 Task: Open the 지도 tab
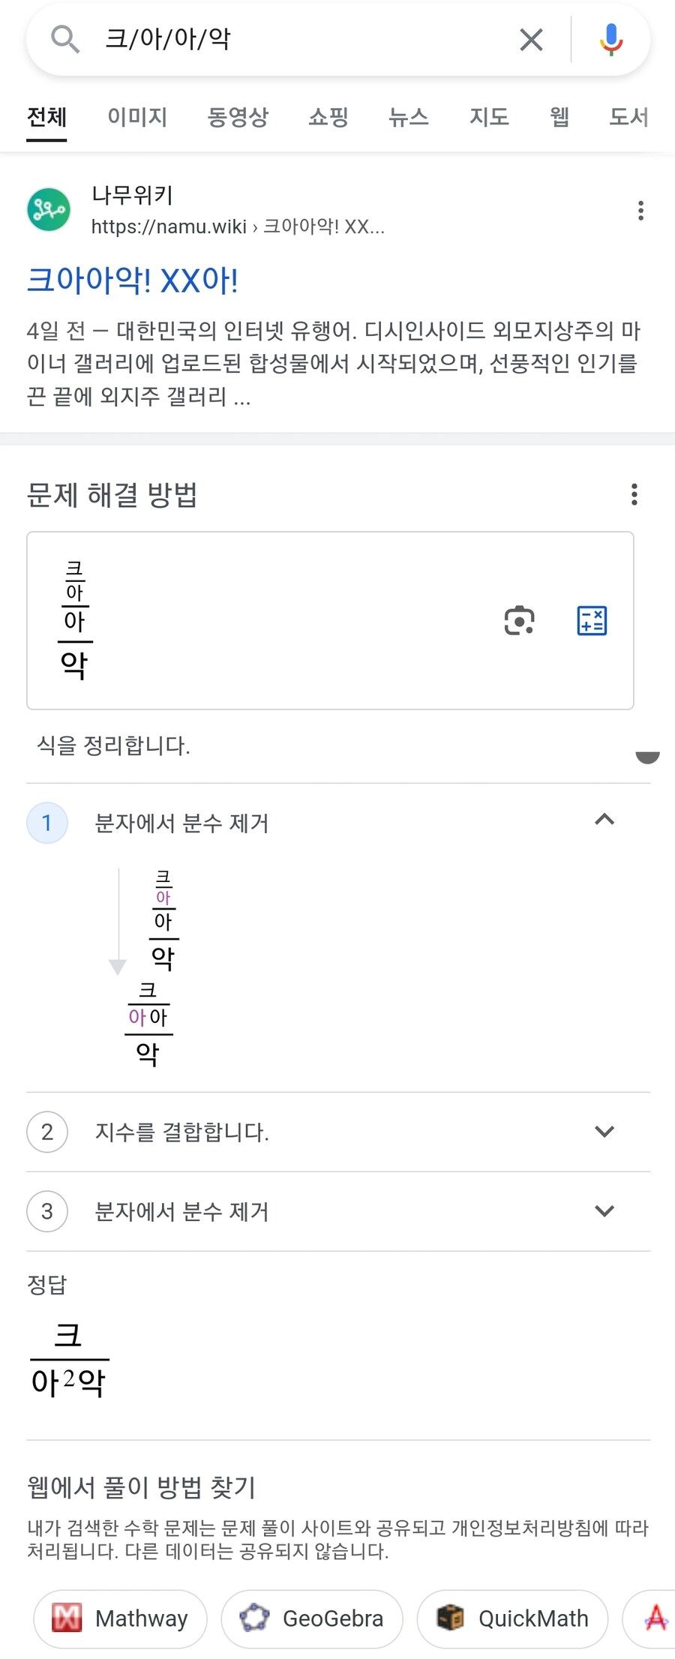tap(489, 117)
